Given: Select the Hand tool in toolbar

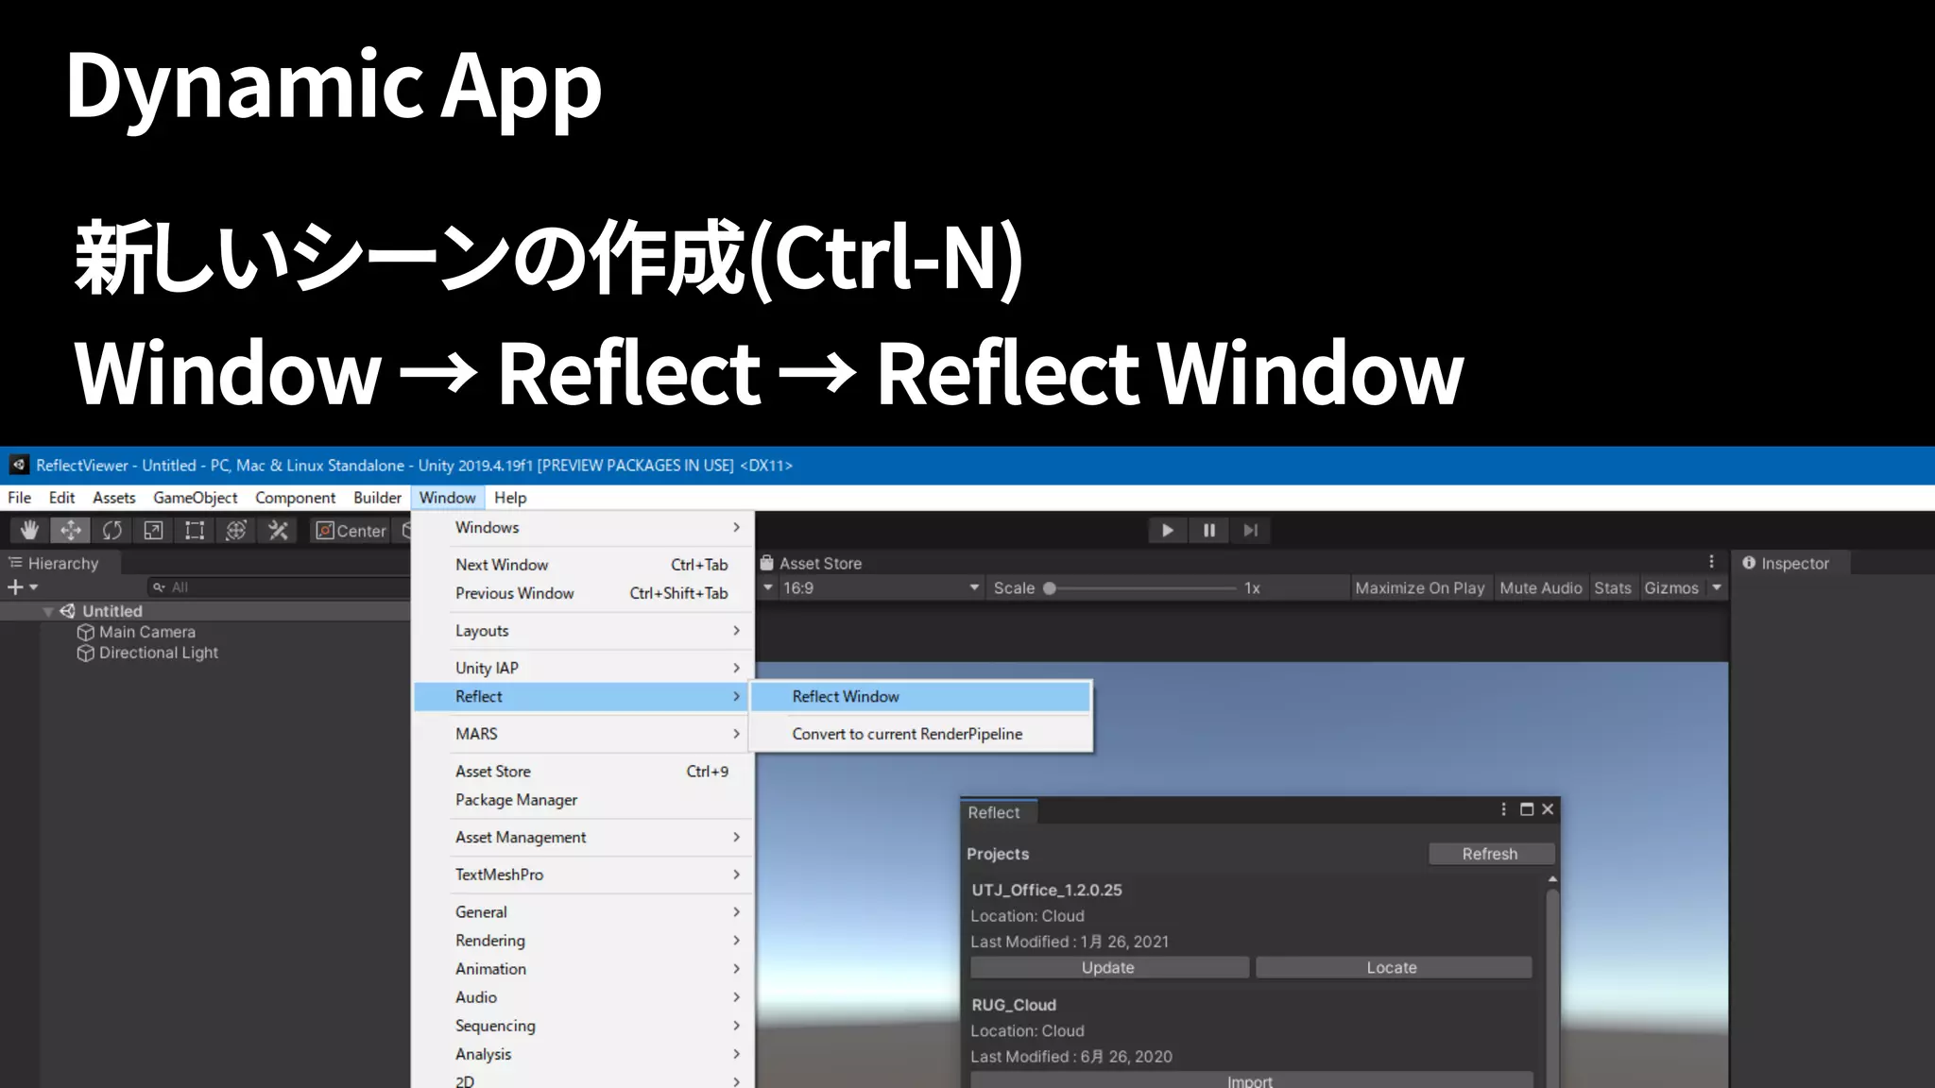Looking at the screenshot, I should [x=29, y=531].
